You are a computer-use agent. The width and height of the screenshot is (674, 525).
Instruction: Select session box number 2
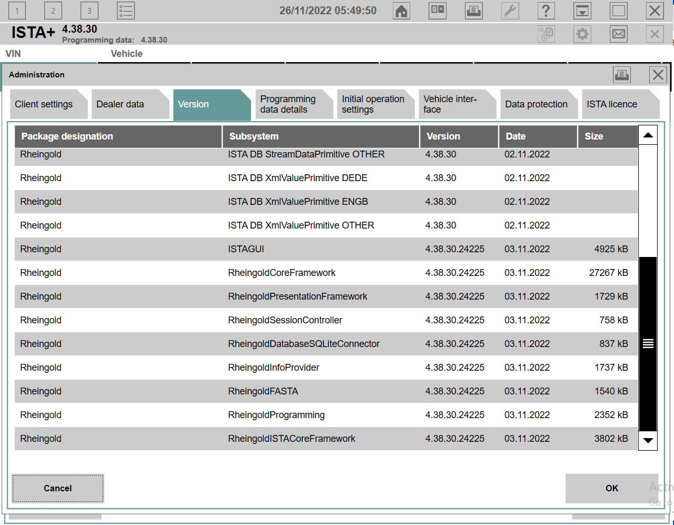tap(53, 11)
